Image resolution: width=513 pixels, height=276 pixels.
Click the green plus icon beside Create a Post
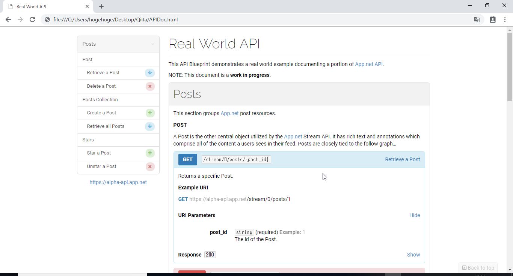150,113
